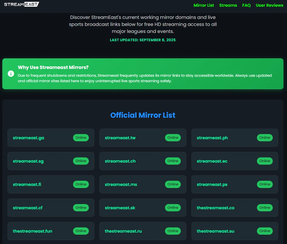The image size is (287, 244).
Task: Click the StreamEast logo in the header
Action: tap(21, 4)
